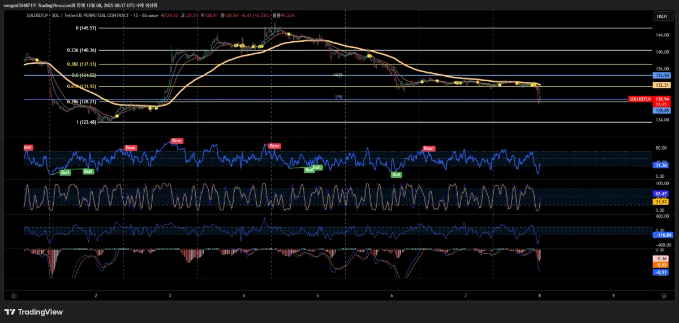Click the volume value 99.22K in legend
The height and width of the screenshot is (323, 679).
(286, 16)
